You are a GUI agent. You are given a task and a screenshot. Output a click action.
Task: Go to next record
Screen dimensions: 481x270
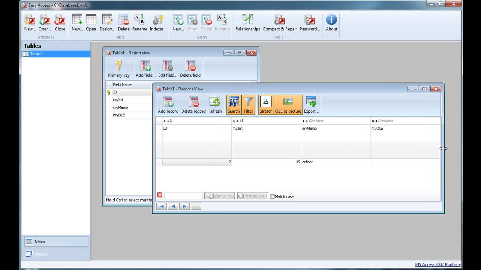184,206
